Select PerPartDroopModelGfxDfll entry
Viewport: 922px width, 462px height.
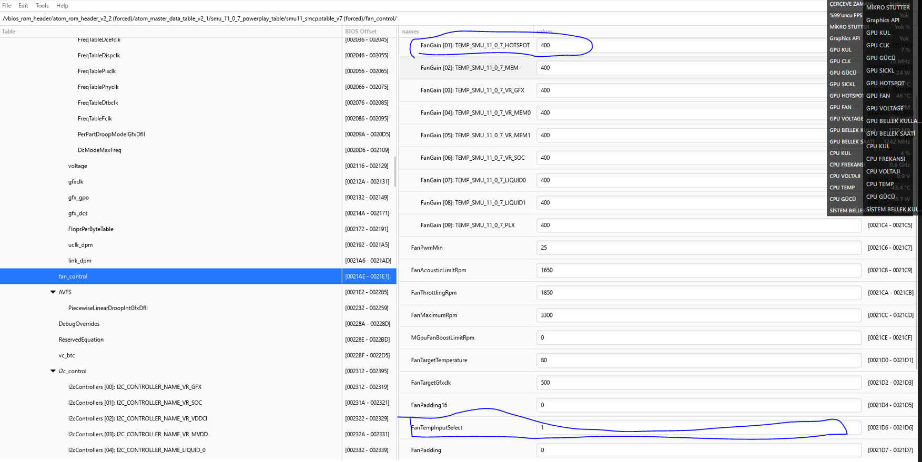[x=111, y=134]
